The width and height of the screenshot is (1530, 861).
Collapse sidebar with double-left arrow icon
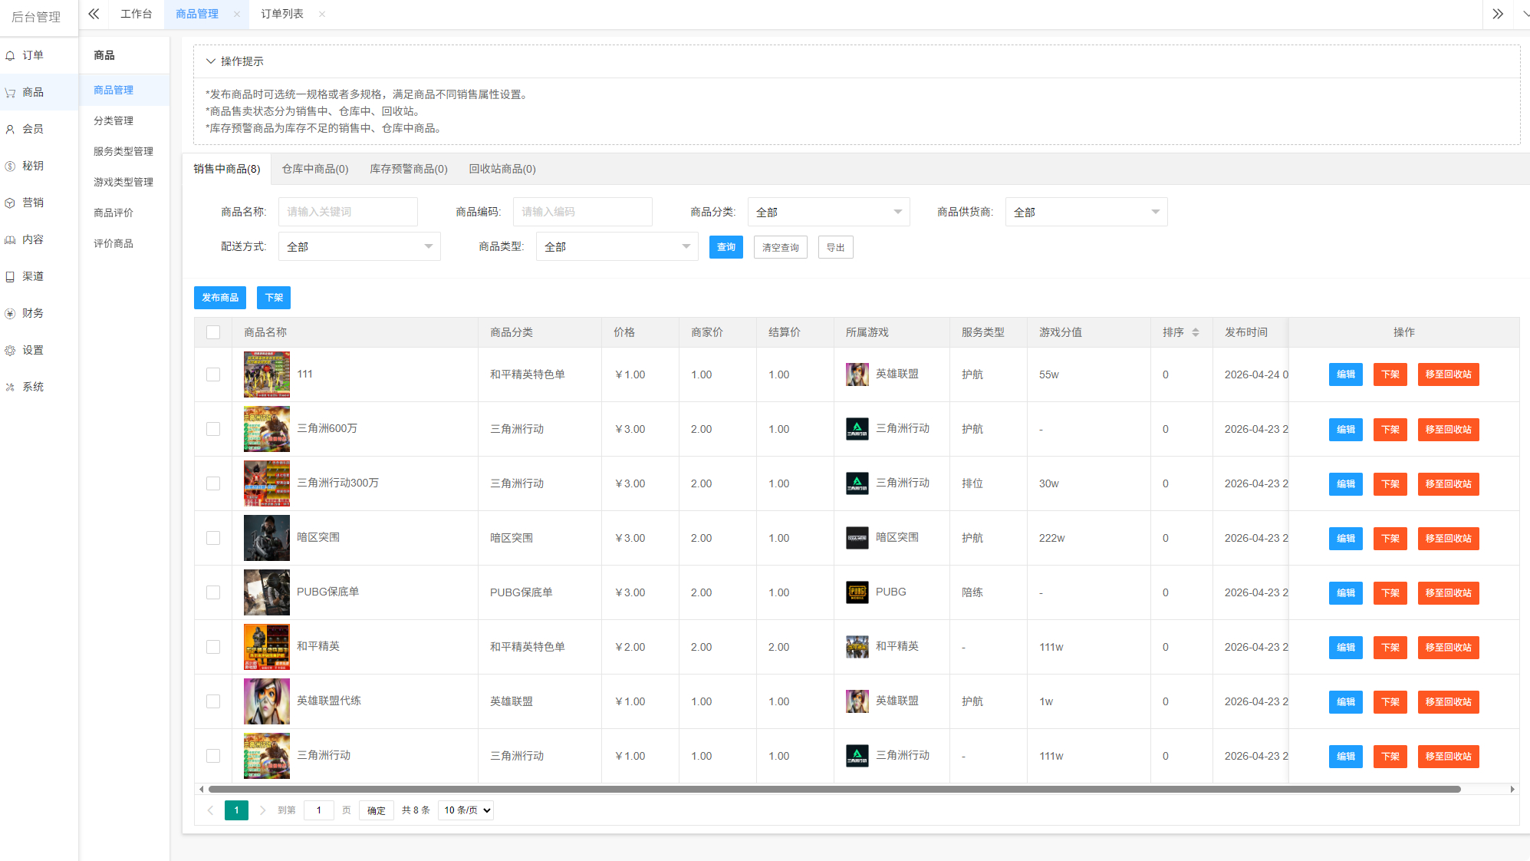coord(94,14)
